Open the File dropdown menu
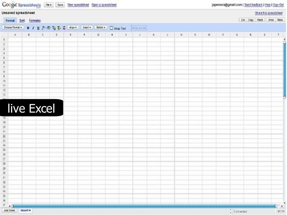The height and width of the screenshot is (215, 287). click(48, 5)
